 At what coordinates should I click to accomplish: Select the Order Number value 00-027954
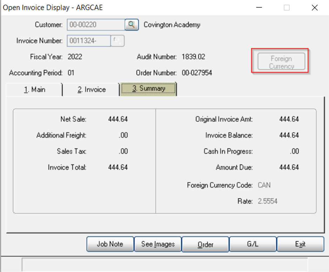point(197,73)
